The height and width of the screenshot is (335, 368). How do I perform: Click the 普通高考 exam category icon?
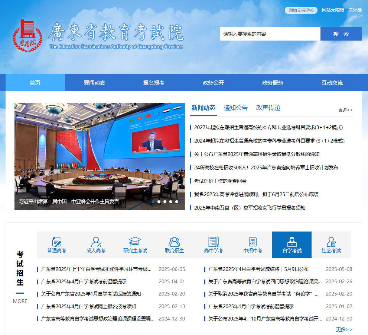coord(56,242)
